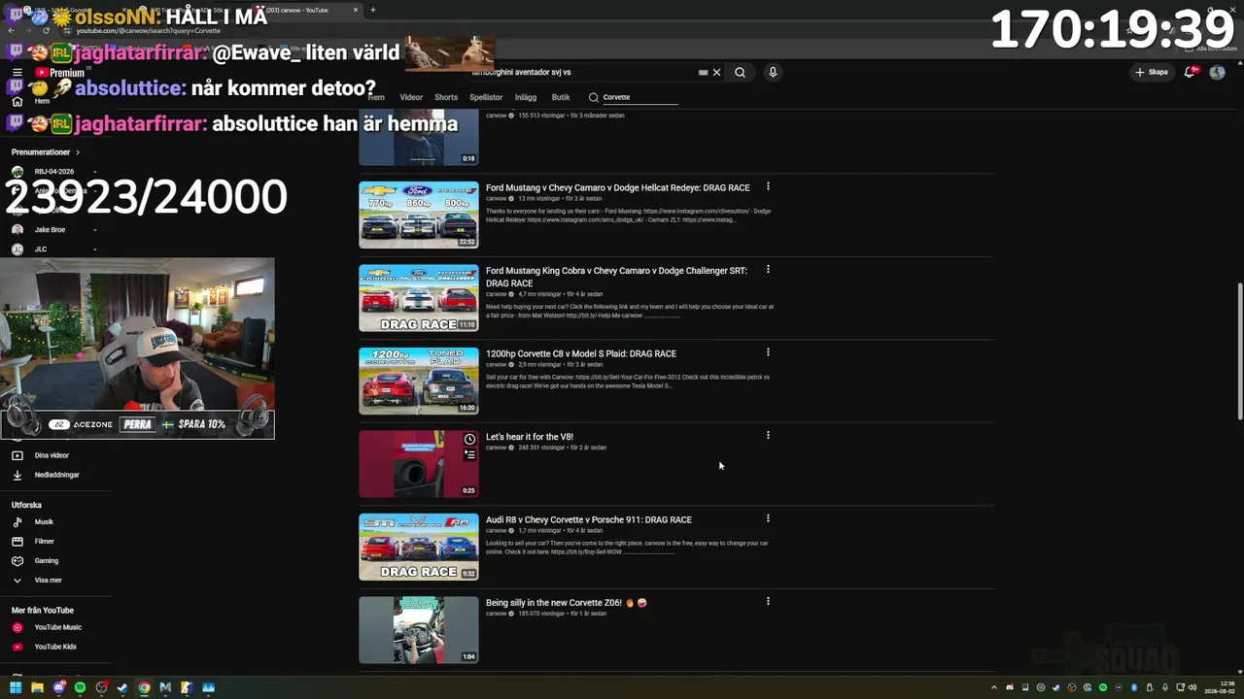Close the carwow YouTube browser tab

pyautogui.click(x=356, y=10)
